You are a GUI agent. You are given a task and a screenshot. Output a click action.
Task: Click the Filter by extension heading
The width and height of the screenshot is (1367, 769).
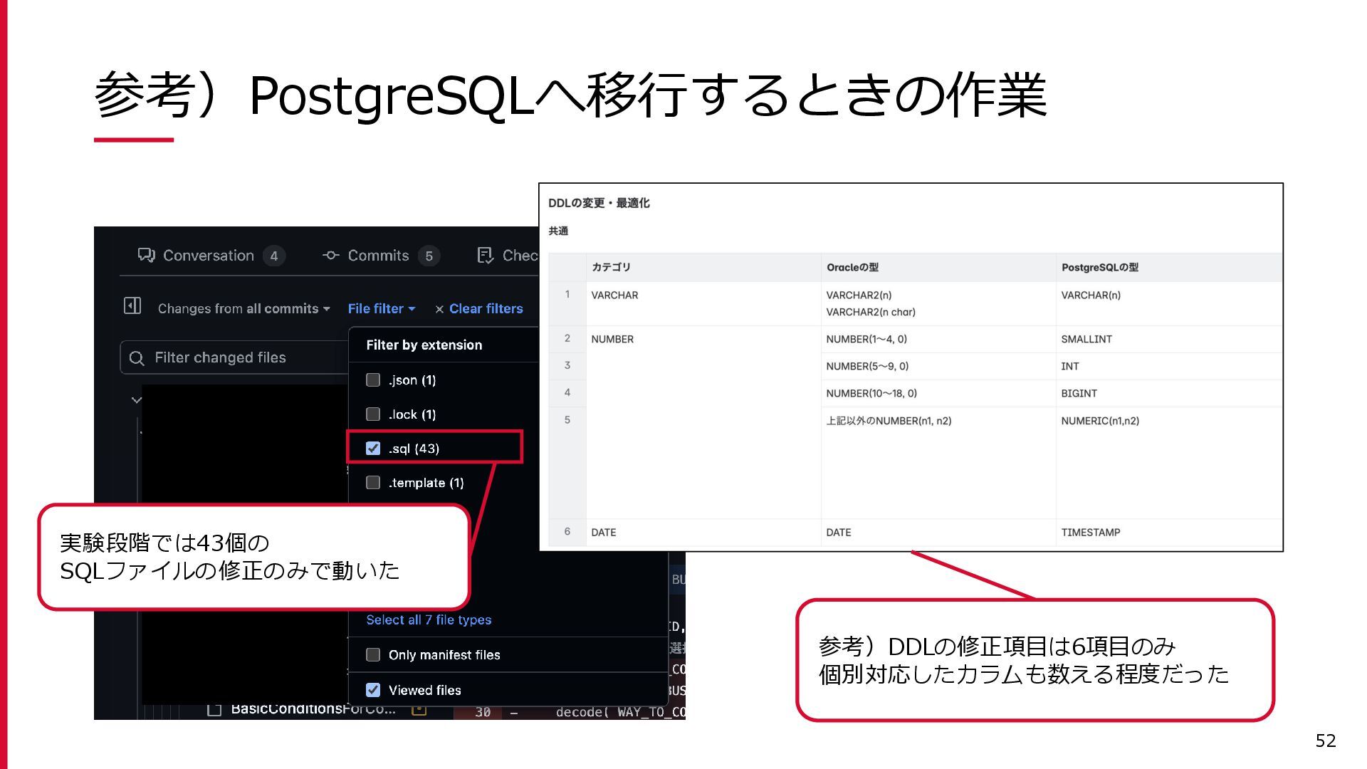(x=424, y=345)
